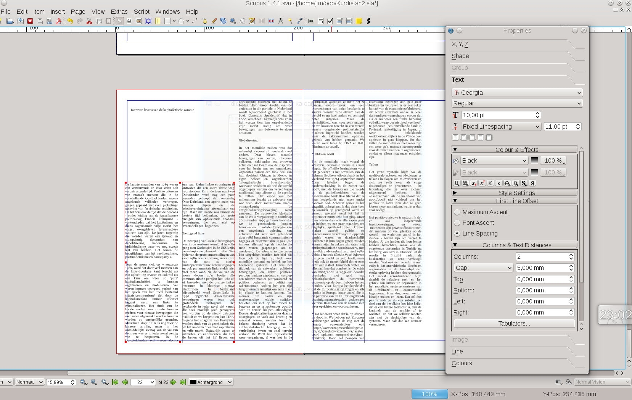Select the Insert Text Frame tool

pyautogui.click(x=129, y=21)
